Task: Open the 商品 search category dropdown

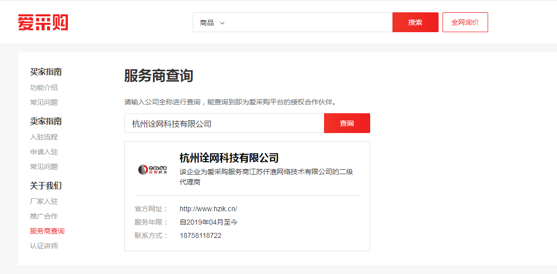Action: pyautogui.click(x=212, y=23)
